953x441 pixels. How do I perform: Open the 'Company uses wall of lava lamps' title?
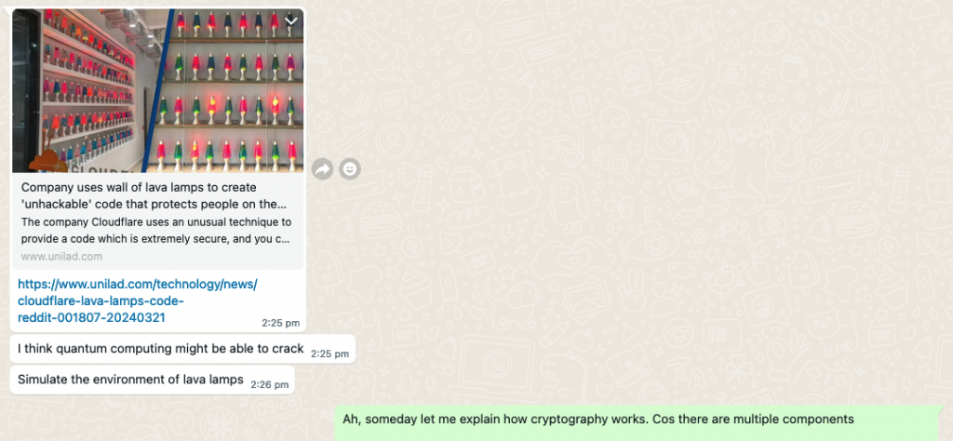tap(154, 195)
